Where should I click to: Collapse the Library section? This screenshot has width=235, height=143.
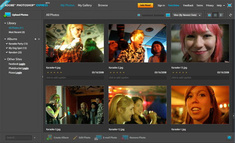pyautogui.click(x=5, y=23)
